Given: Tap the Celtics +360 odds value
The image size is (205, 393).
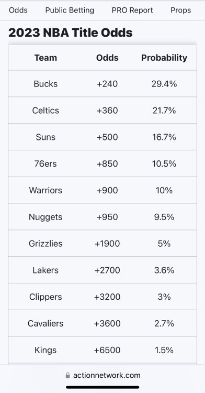Looking at the screenshot, I should click(107, 111).
